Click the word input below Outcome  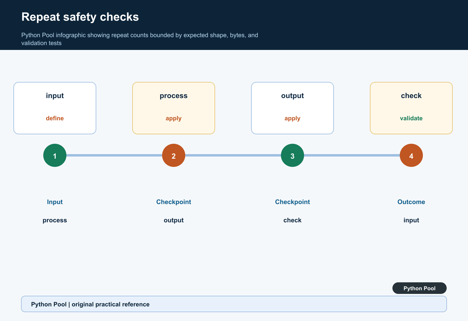[x=411, y=220]
